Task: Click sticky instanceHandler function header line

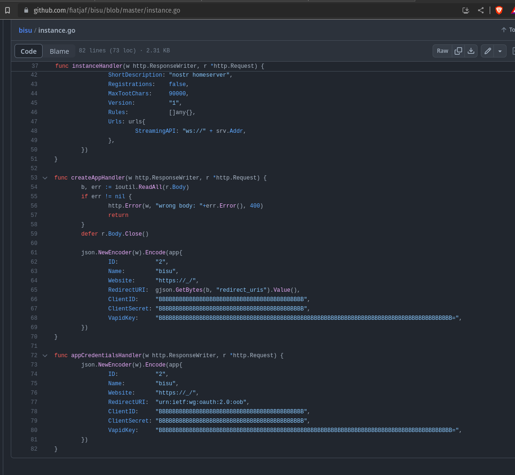Action: point(159,66)
